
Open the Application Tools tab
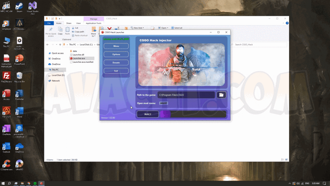click(x=94, y=23)
